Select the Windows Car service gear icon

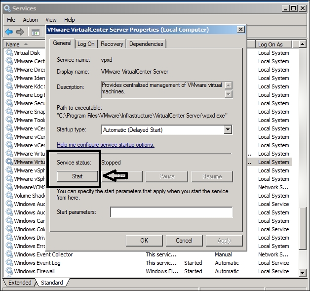pyautogui.click(x=9, y=220)
